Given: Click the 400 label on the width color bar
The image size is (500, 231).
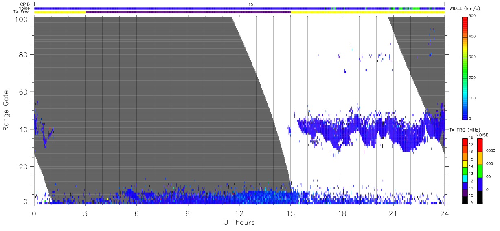Looking at the screenshot, I should [x=472, y=37].
